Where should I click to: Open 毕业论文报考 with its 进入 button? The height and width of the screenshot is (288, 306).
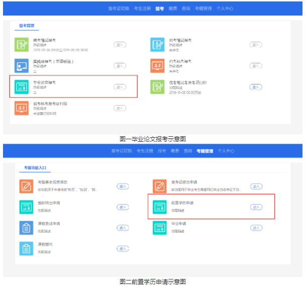coord(120,87)
